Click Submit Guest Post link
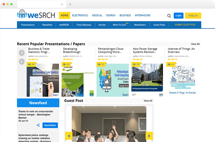215x142 pixels. click(185, 25)
